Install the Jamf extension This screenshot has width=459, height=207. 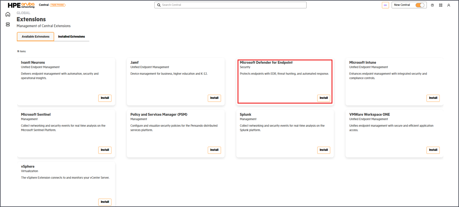214,98
